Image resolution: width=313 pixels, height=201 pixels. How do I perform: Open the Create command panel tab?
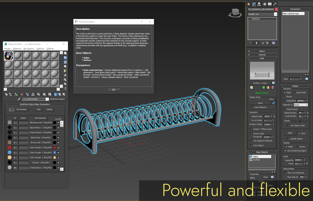(249, 4)
